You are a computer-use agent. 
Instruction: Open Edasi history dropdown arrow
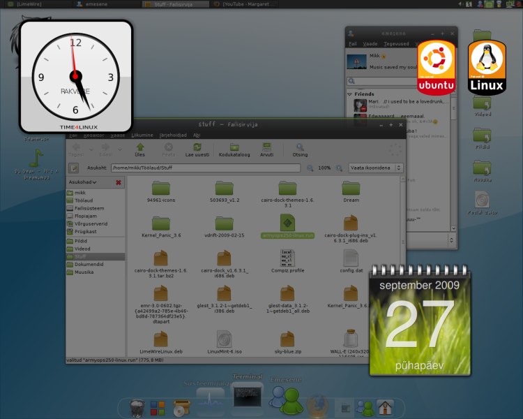120,149
